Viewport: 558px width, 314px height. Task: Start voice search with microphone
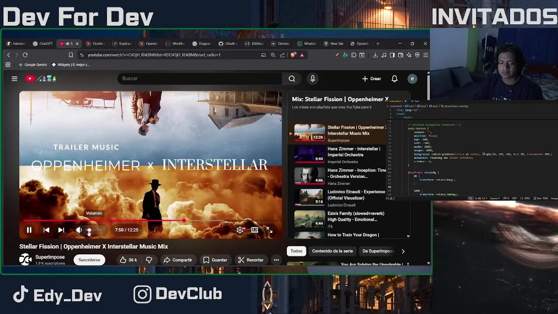(x=313, y=78)
